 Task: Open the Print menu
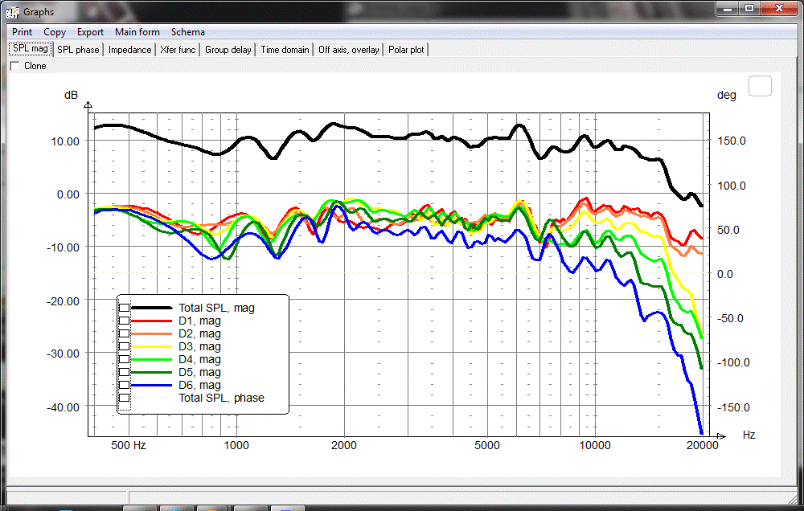click(x=22, y=32)
